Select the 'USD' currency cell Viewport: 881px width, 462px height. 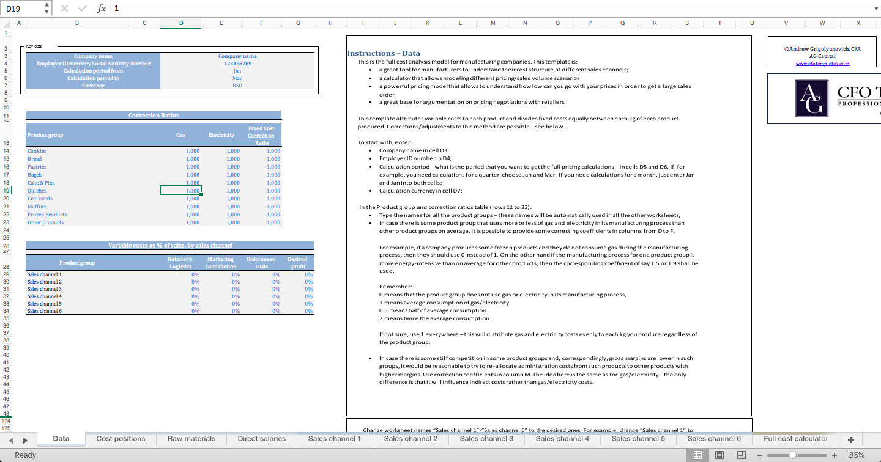[237, 86]
